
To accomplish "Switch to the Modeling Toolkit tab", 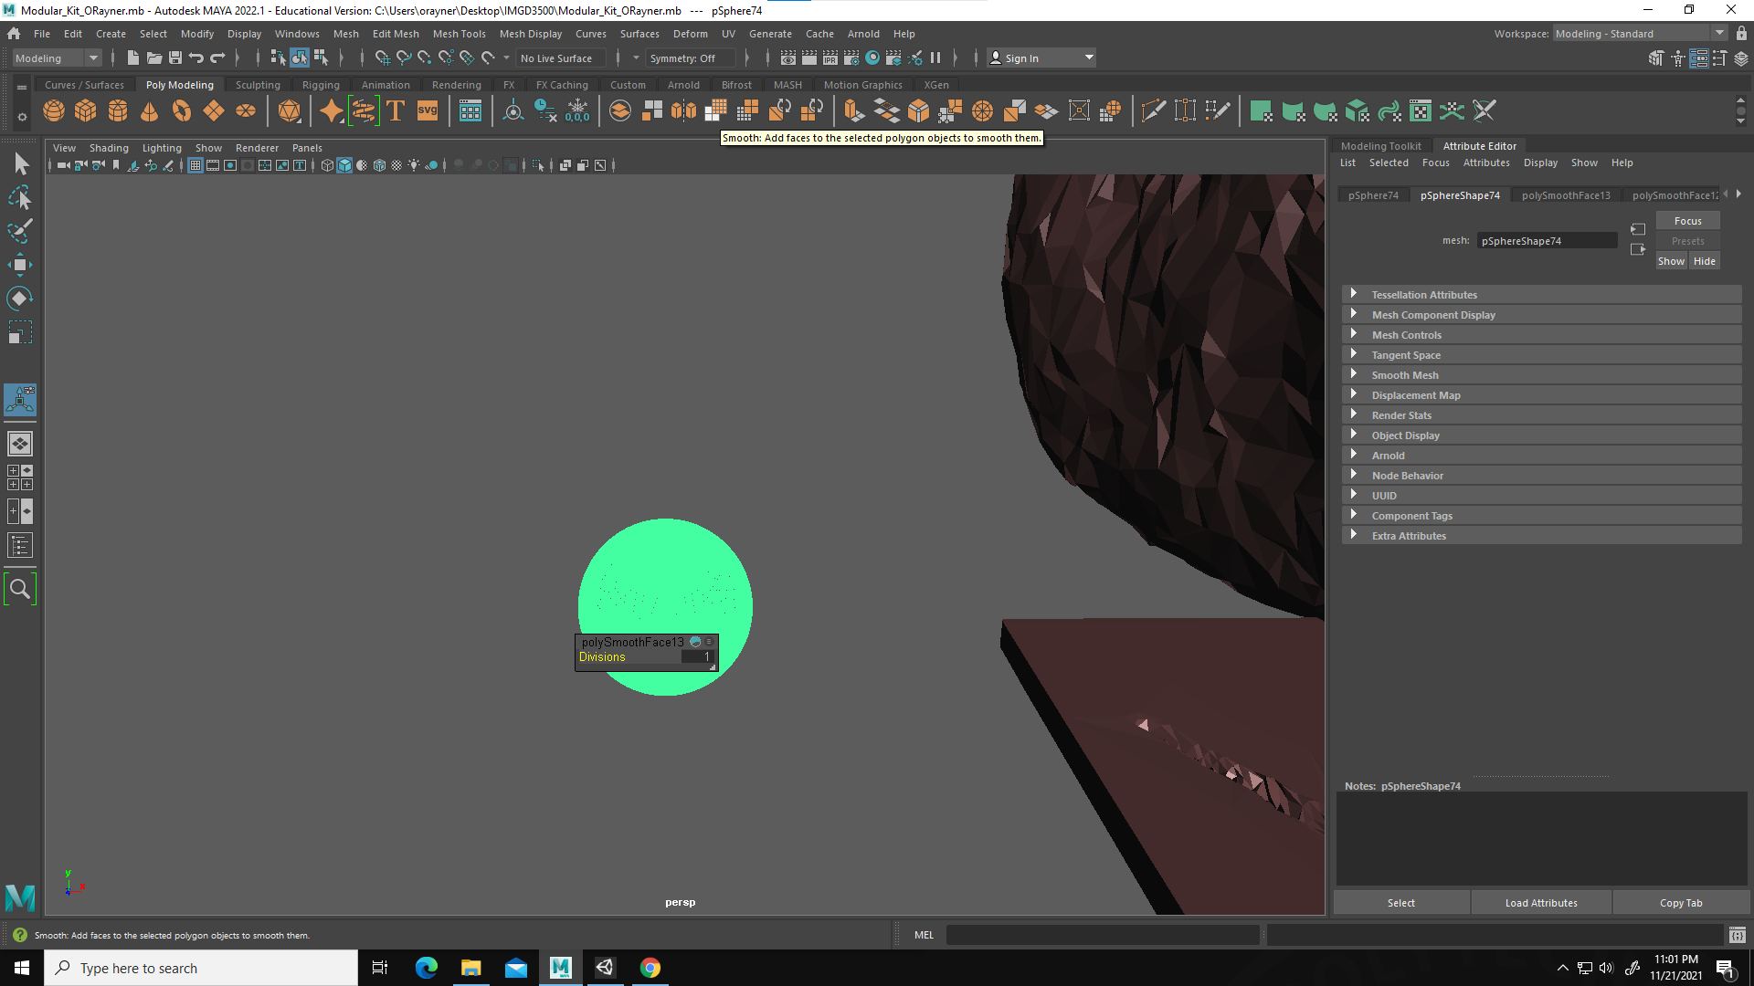I will click(x=1380, y=146).
